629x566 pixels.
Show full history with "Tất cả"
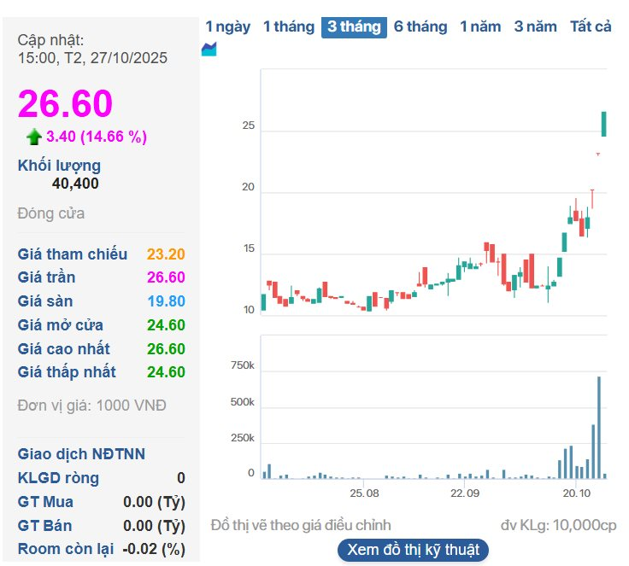(591, 26)
